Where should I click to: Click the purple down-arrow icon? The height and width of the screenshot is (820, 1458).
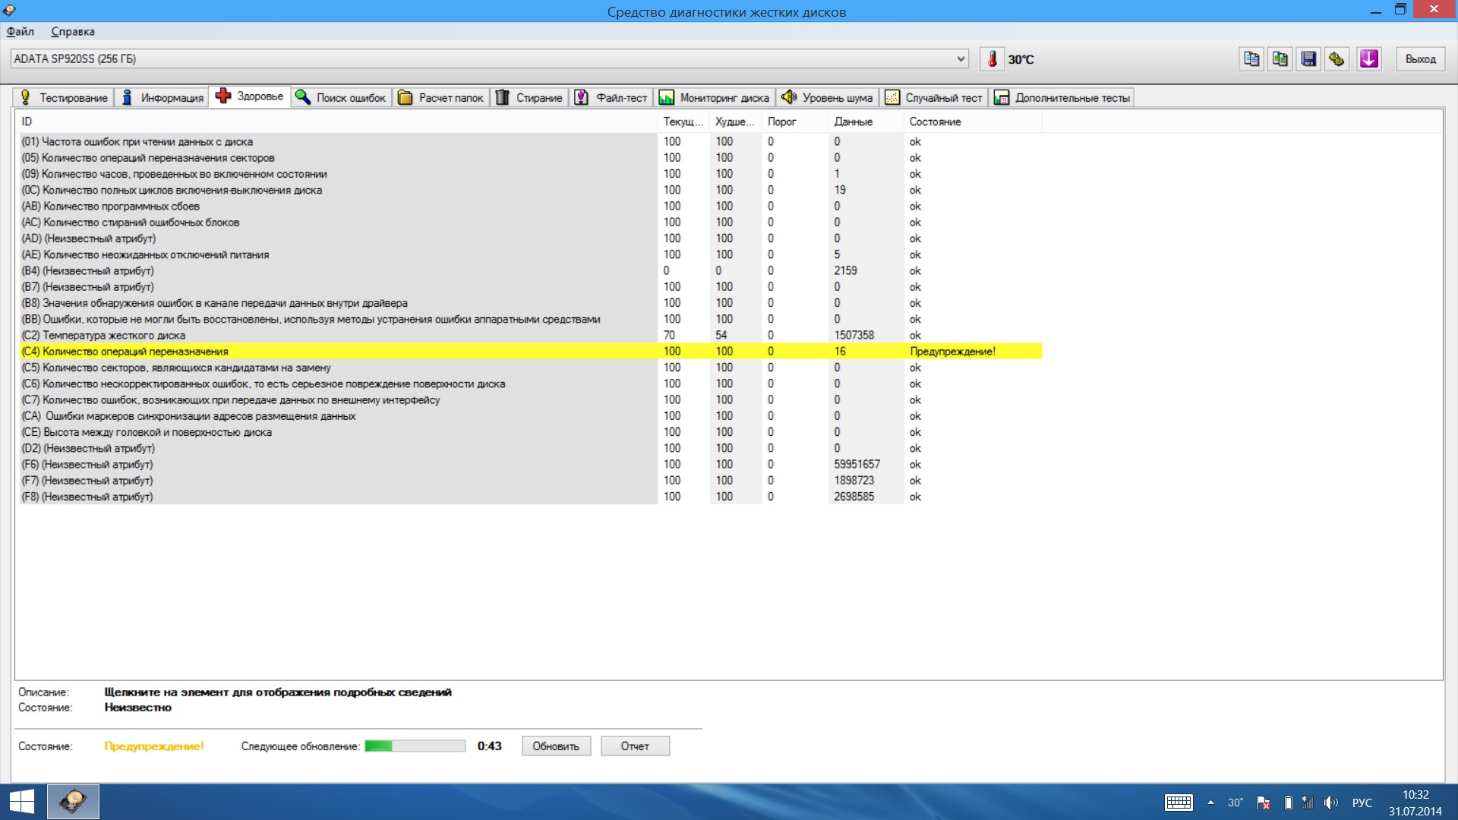pos(1368,59)
